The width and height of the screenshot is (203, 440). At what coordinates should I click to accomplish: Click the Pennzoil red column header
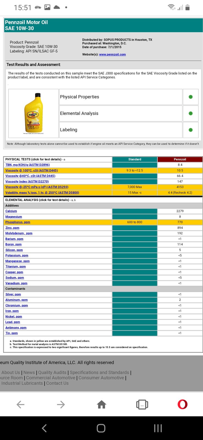click(x=180, y=159)
